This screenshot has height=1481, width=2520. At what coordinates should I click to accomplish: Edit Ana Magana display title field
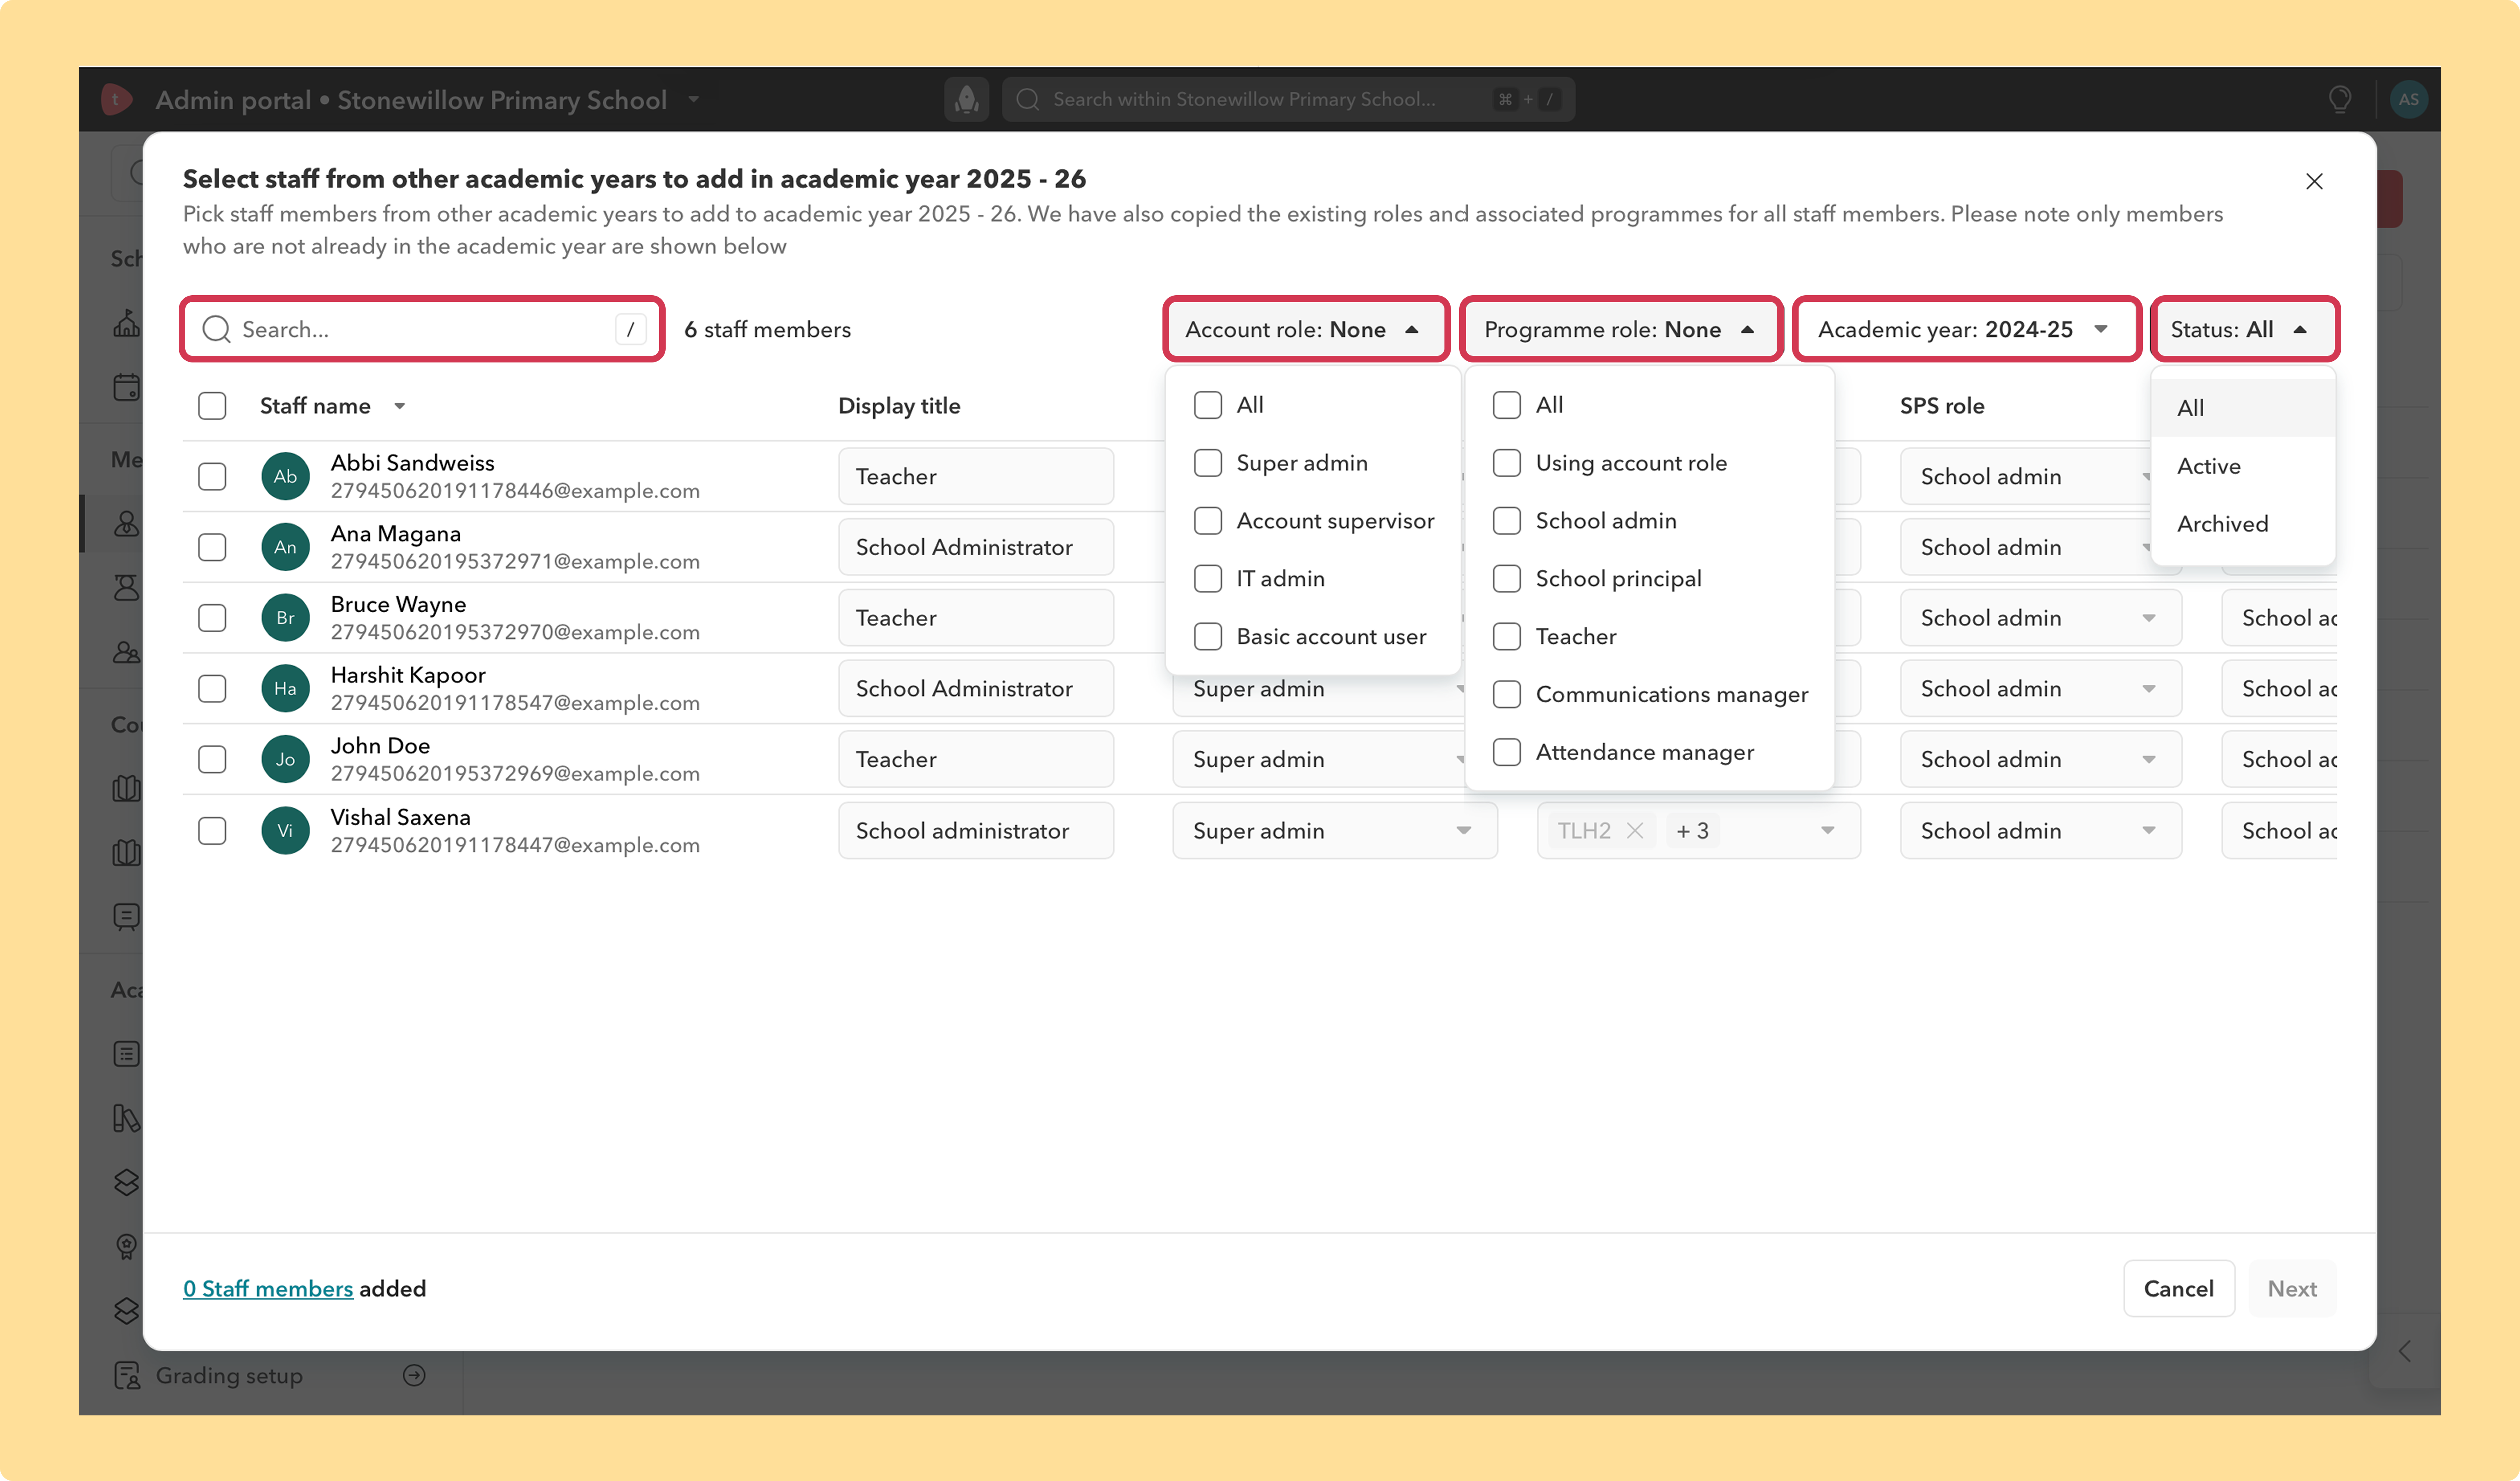976,547
